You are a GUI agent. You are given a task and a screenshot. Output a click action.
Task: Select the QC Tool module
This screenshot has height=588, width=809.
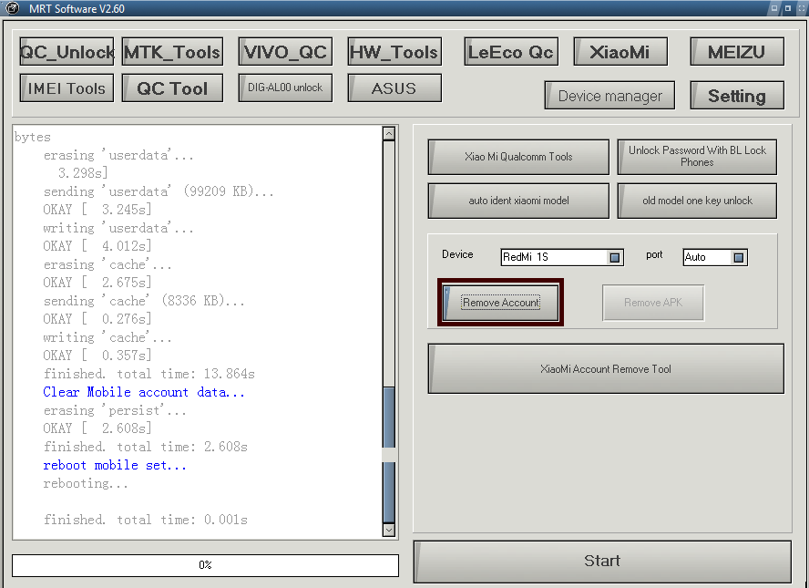pyautogui.click(x=172, y=88)
